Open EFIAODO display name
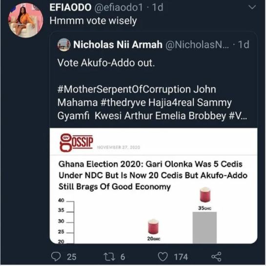The height and width of the screenshot is (266, 266). coord(70,7)
